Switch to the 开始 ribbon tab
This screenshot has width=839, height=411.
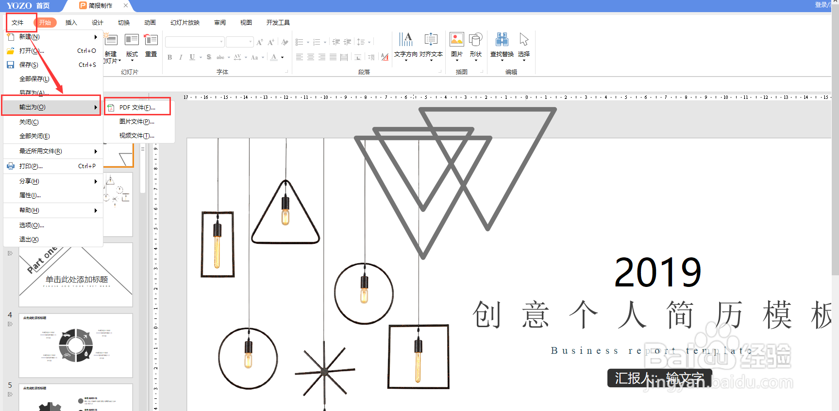coord(45,23)
